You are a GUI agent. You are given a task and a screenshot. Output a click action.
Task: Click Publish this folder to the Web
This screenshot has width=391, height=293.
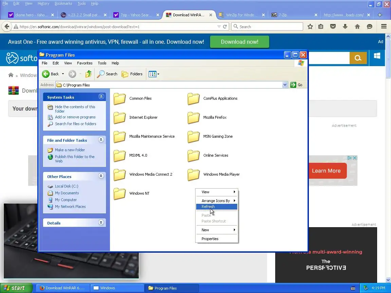(75, 159)
